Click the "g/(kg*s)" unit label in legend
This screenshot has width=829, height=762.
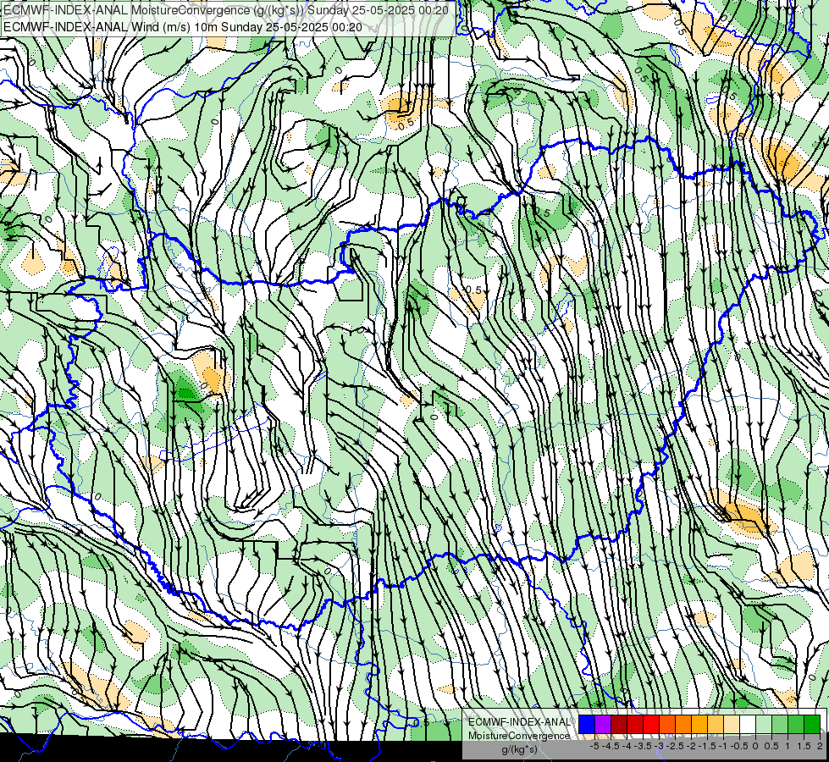tap(519, 750)
